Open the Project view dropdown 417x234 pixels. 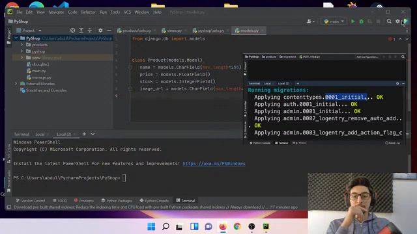29,31
